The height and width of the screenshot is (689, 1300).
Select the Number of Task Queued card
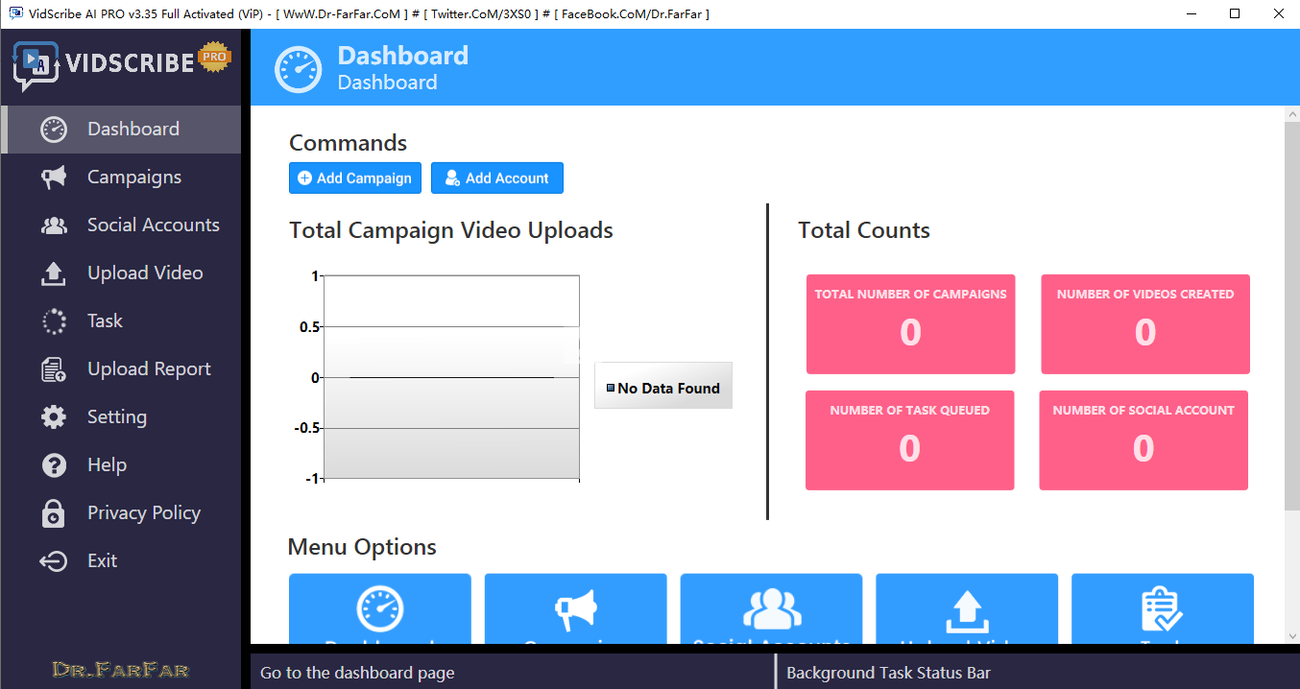[x=910, y=440]
